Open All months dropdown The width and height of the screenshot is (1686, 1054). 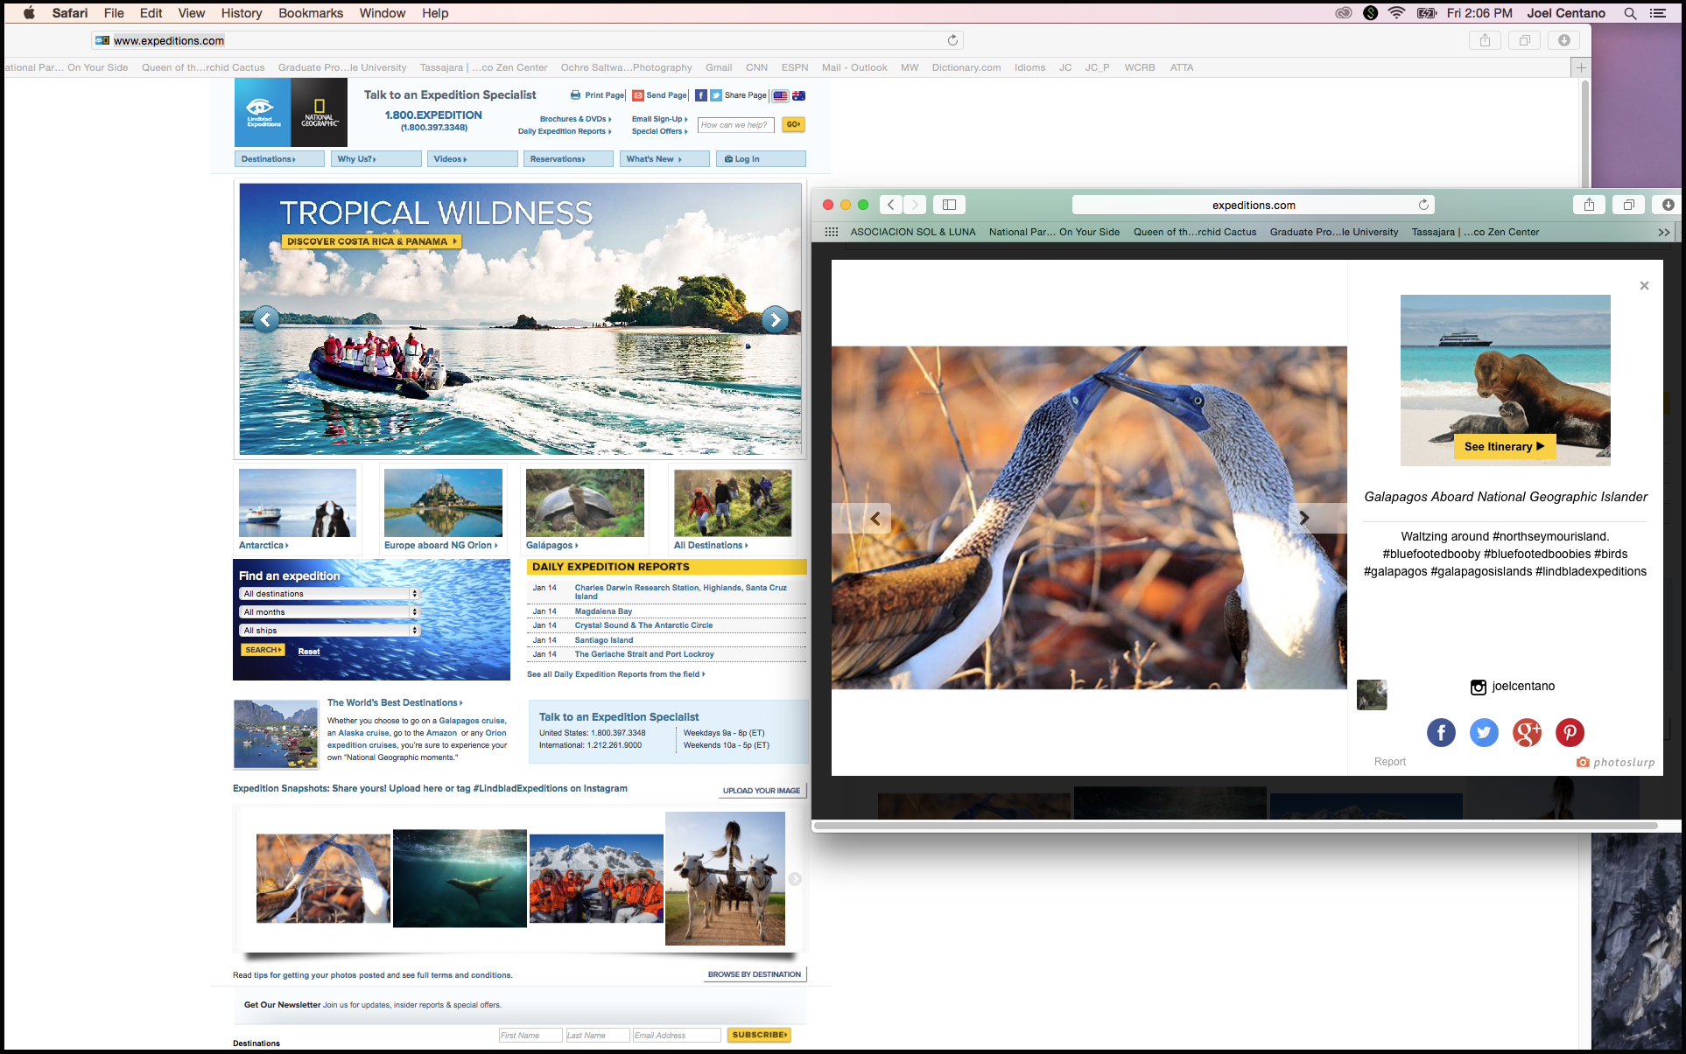pos(330,612)
